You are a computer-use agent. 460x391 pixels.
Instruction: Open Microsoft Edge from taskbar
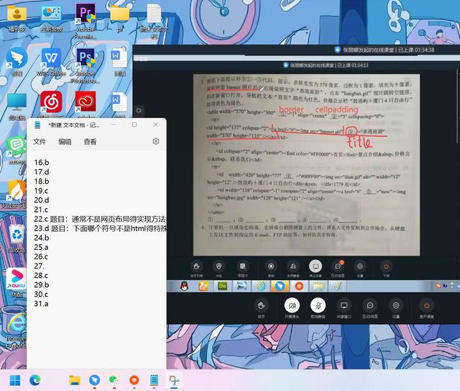[x=35, y=379]
